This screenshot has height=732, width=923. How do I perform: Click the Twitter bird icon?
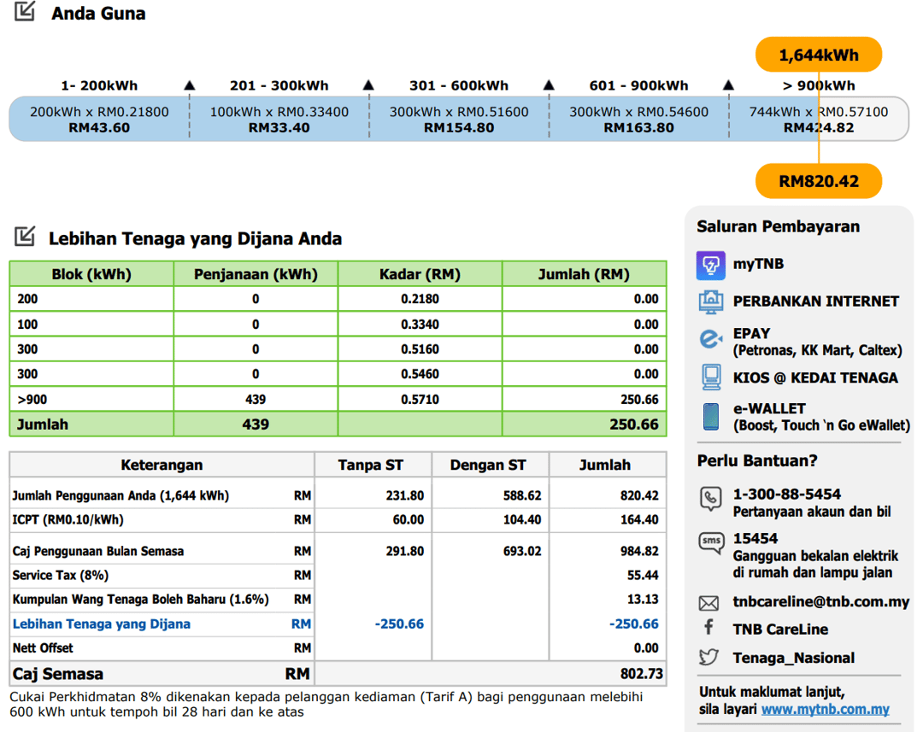[x=708, y=657]
